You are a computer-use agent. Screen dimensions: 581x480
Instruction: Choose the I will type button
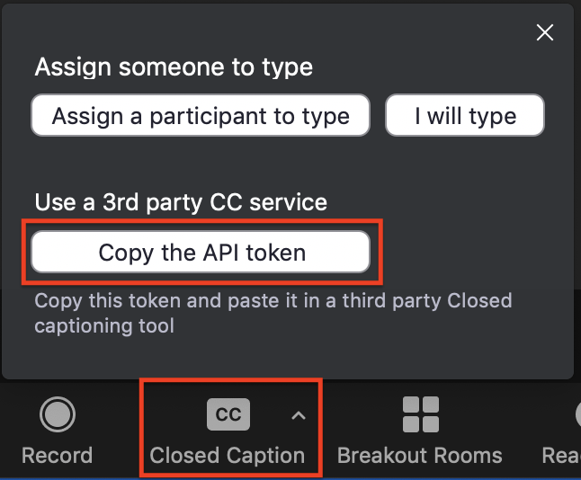pyautogui.click(x=465, y=116)
